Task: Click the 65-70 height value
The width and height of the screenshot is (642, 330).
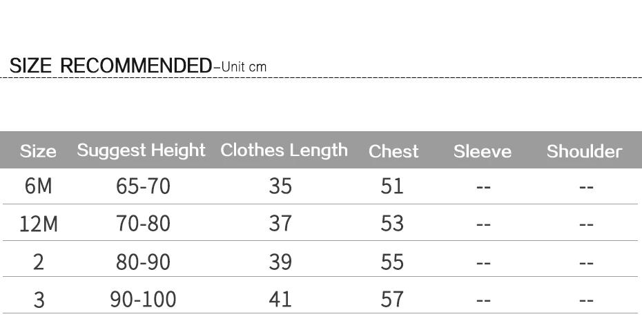Action: click(143, 186)
